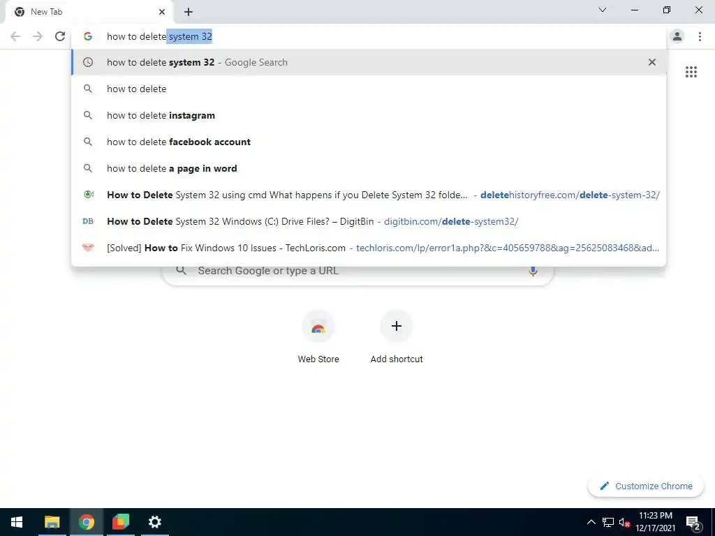Open the notification center icon

coord(693,523)
